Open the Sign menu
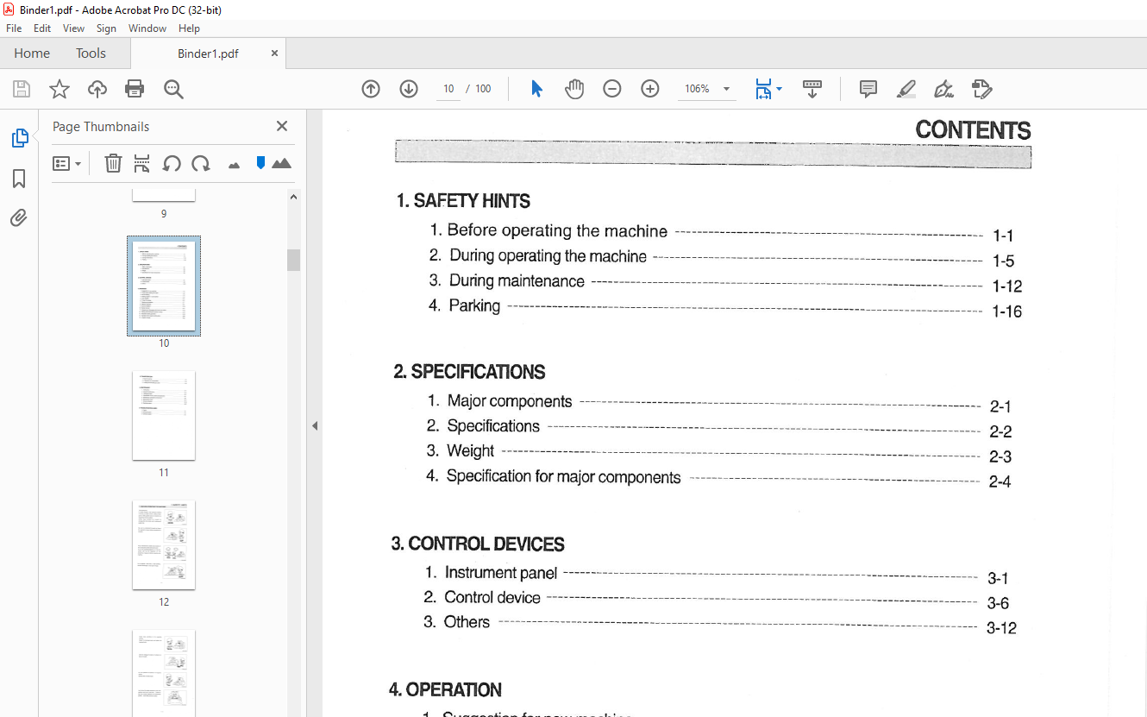The height and width of the screenshot is (717, 1147). [106, 28]
